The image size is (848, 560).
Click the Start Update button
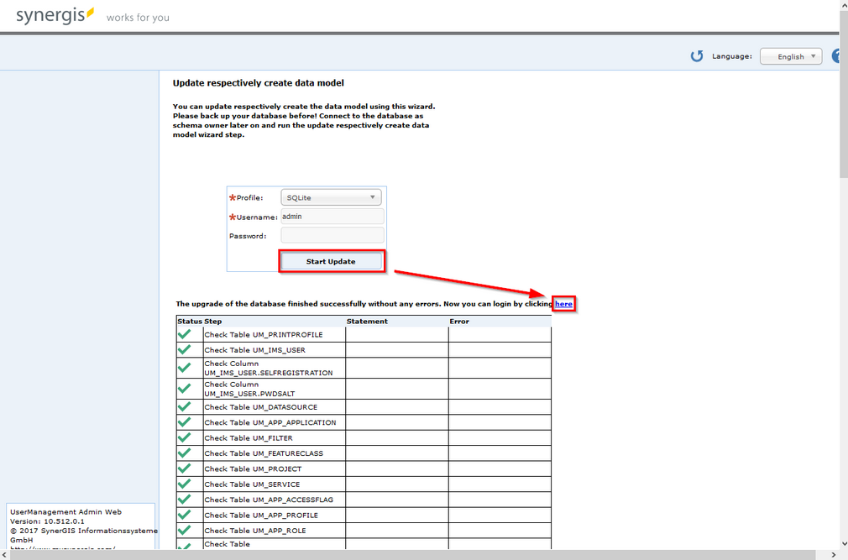(331, 261)
